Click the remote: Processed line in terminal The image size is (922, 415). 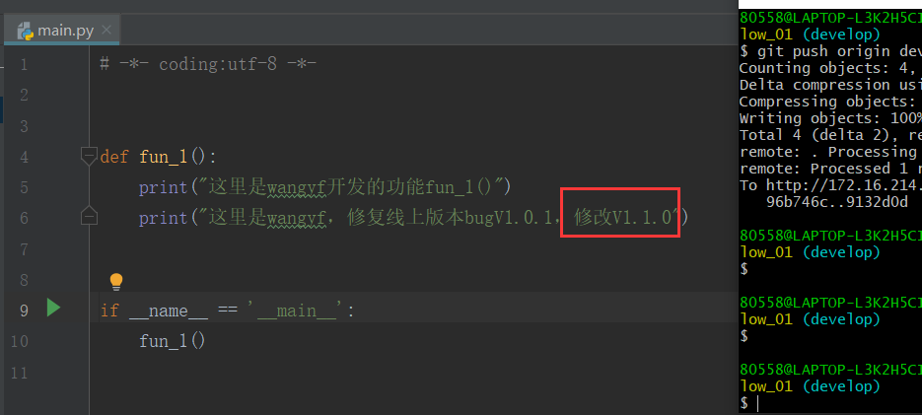pyautogui.click(x=830, y=169)
